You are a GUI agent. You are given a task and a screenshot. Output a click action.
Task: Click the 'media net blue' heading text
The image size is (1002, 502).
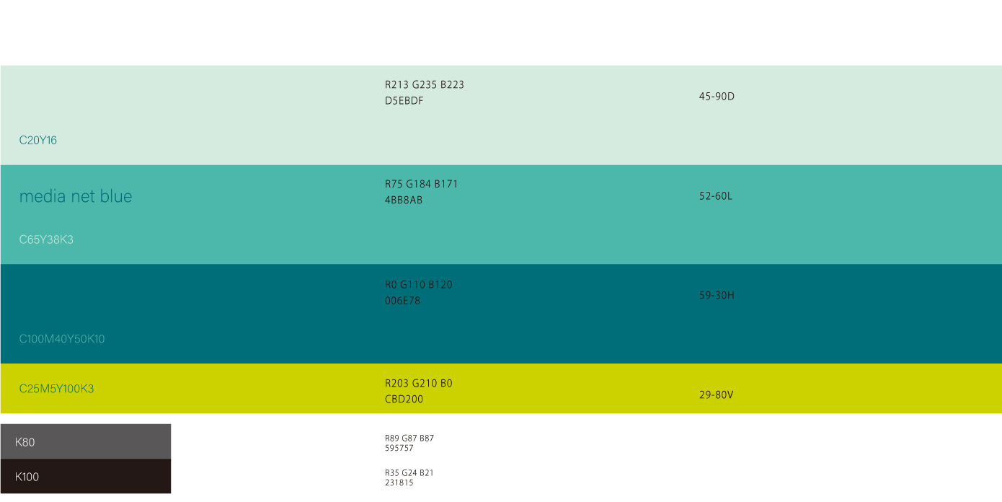click(x=76, y=196)
